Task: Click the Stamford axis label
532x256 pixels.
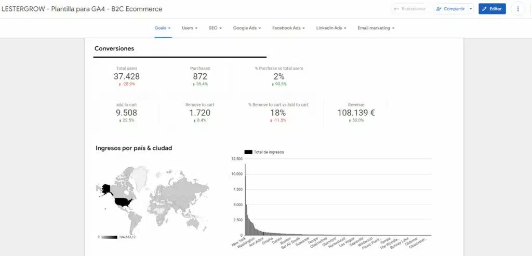Action: click(x=329, y=242)
